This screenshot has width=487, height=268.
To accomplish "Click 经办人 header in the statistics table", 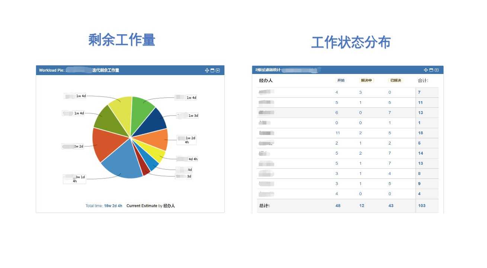I will [266, 80].
